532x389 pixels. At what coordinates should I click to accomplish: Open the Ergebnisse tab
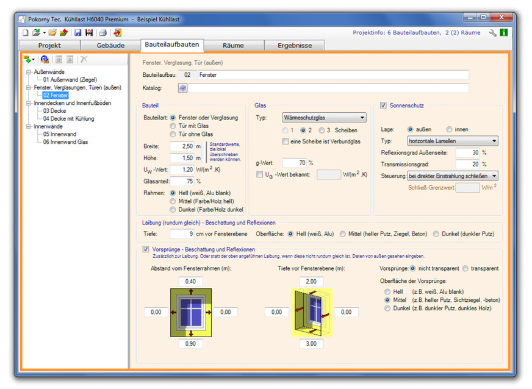pos(294,45)
